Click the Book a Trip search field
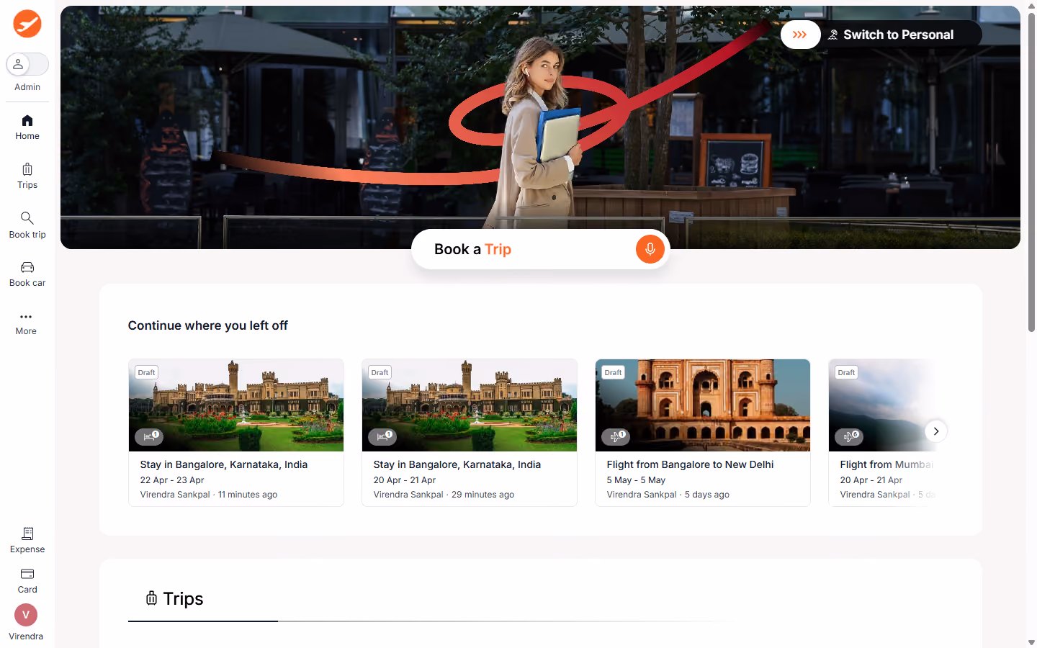Image resolution: width=1037 pixels, height=648 pixels. [x=540, y=249]
